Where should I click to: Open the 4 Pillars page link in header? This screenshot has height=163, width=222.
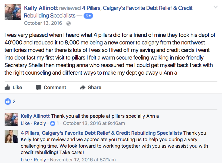108,12
